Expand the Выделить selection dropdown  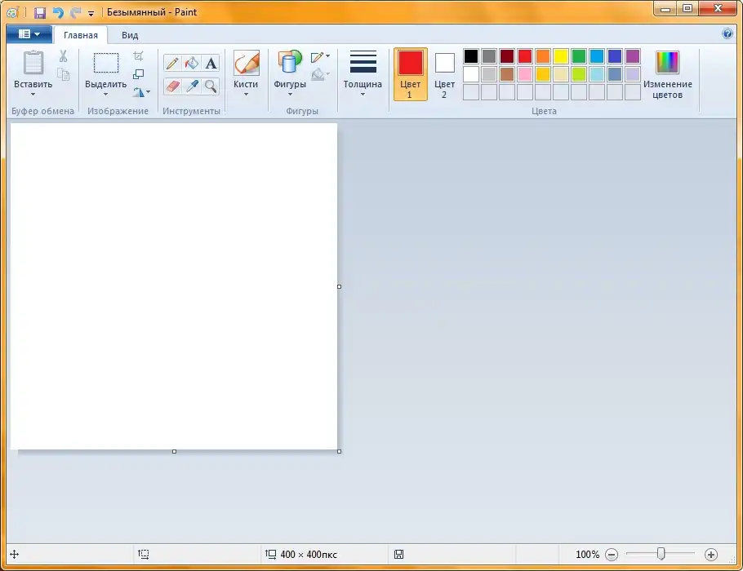click(105, 94)
